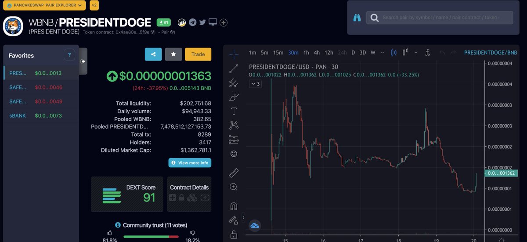Click the binoculars icon beside search
Screen dimensions: 527x242
point(357,18)
